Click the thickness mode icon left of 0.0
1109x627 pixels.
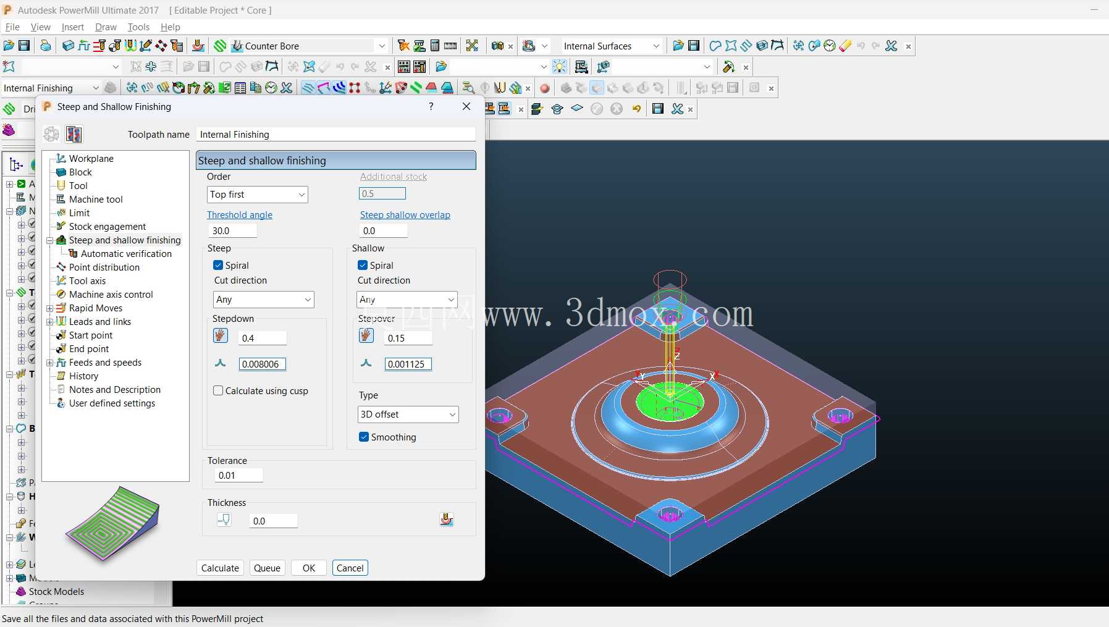point(224,520)
